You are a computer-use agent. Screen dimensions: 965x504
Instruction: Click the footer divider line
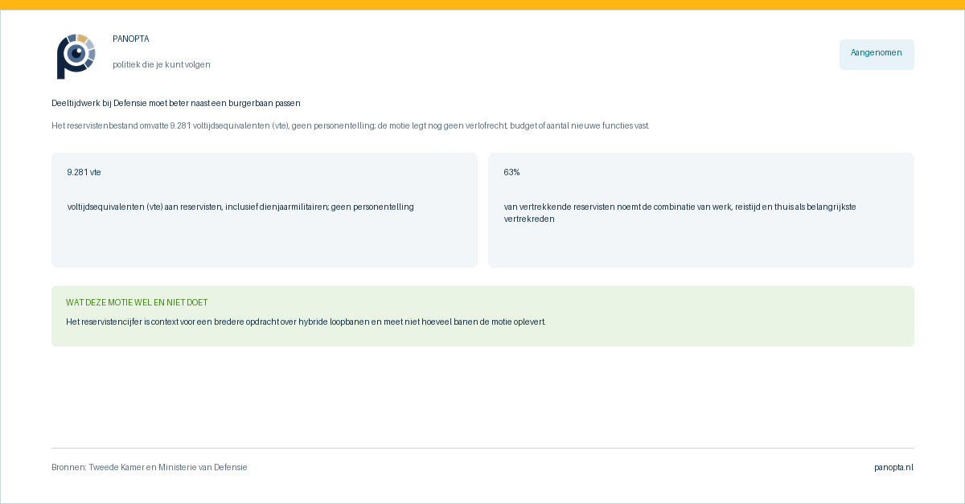pyautogui.click(x=482, y=448)
